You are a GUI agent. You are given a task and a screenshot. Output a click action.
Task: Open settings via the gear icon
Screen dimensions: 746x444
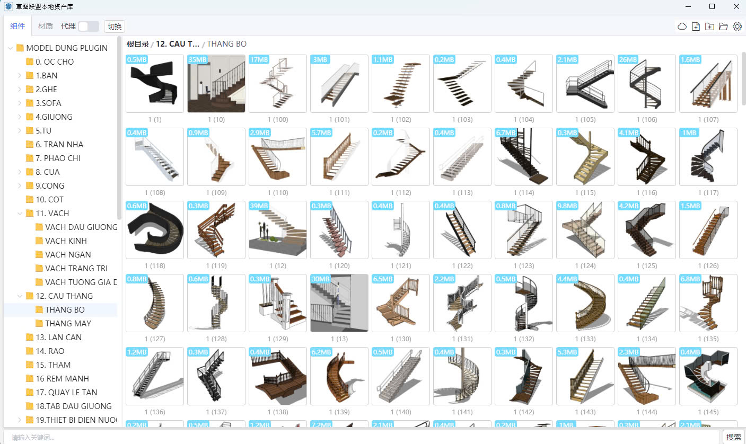tap(737, 26)
